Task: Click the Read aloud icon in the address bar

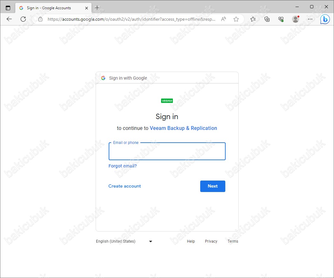Action: 223,19
